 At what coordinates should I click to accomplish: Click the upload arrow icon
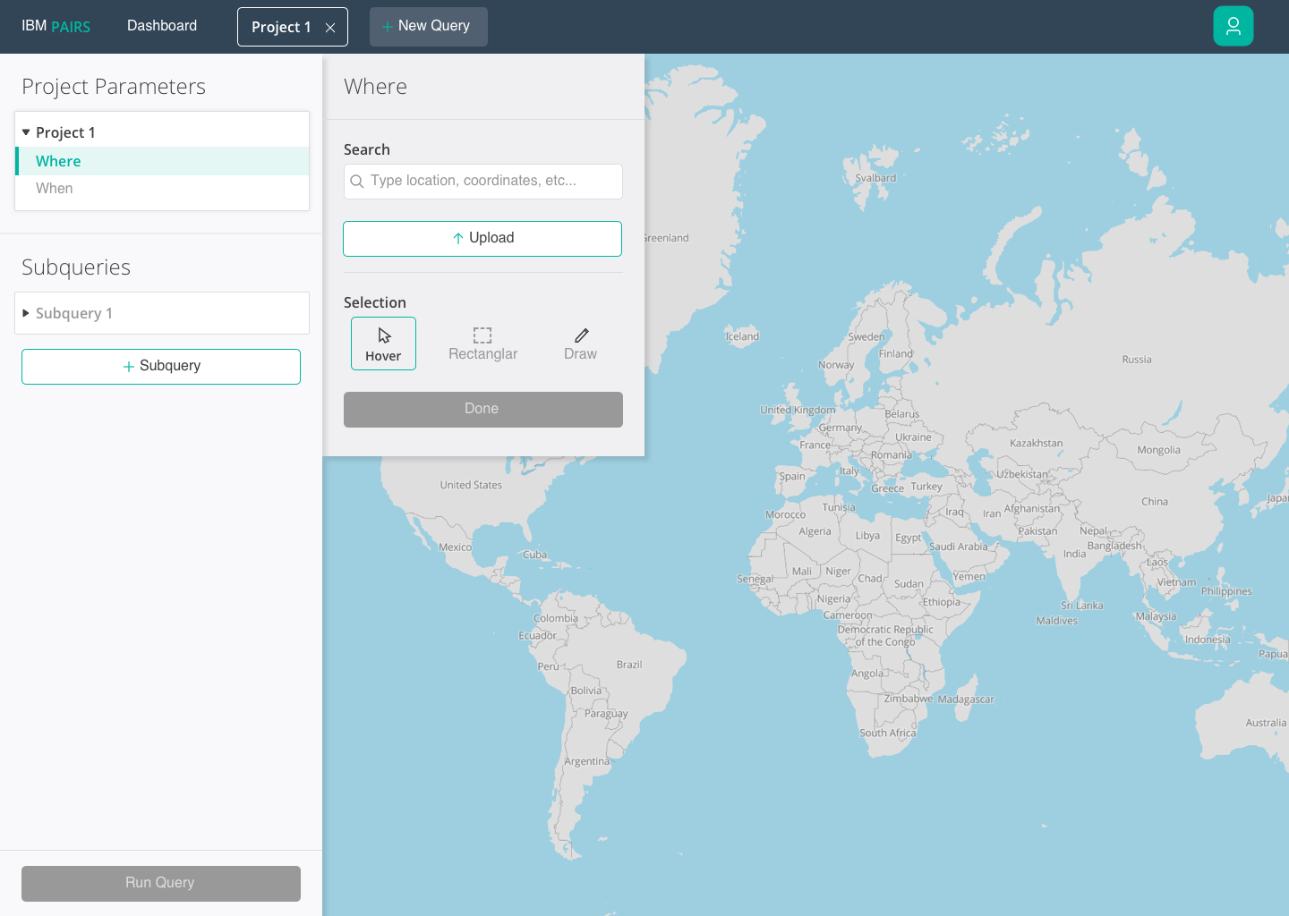[x=458, y=238]
